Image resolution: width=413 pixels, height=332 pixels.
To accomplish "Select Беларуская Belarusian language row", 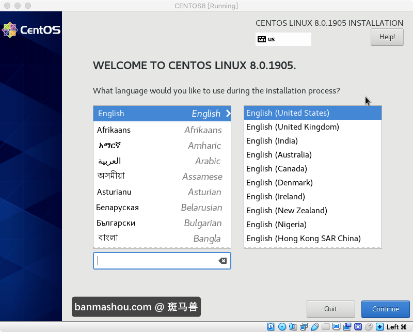I will (x=162, y=208).
